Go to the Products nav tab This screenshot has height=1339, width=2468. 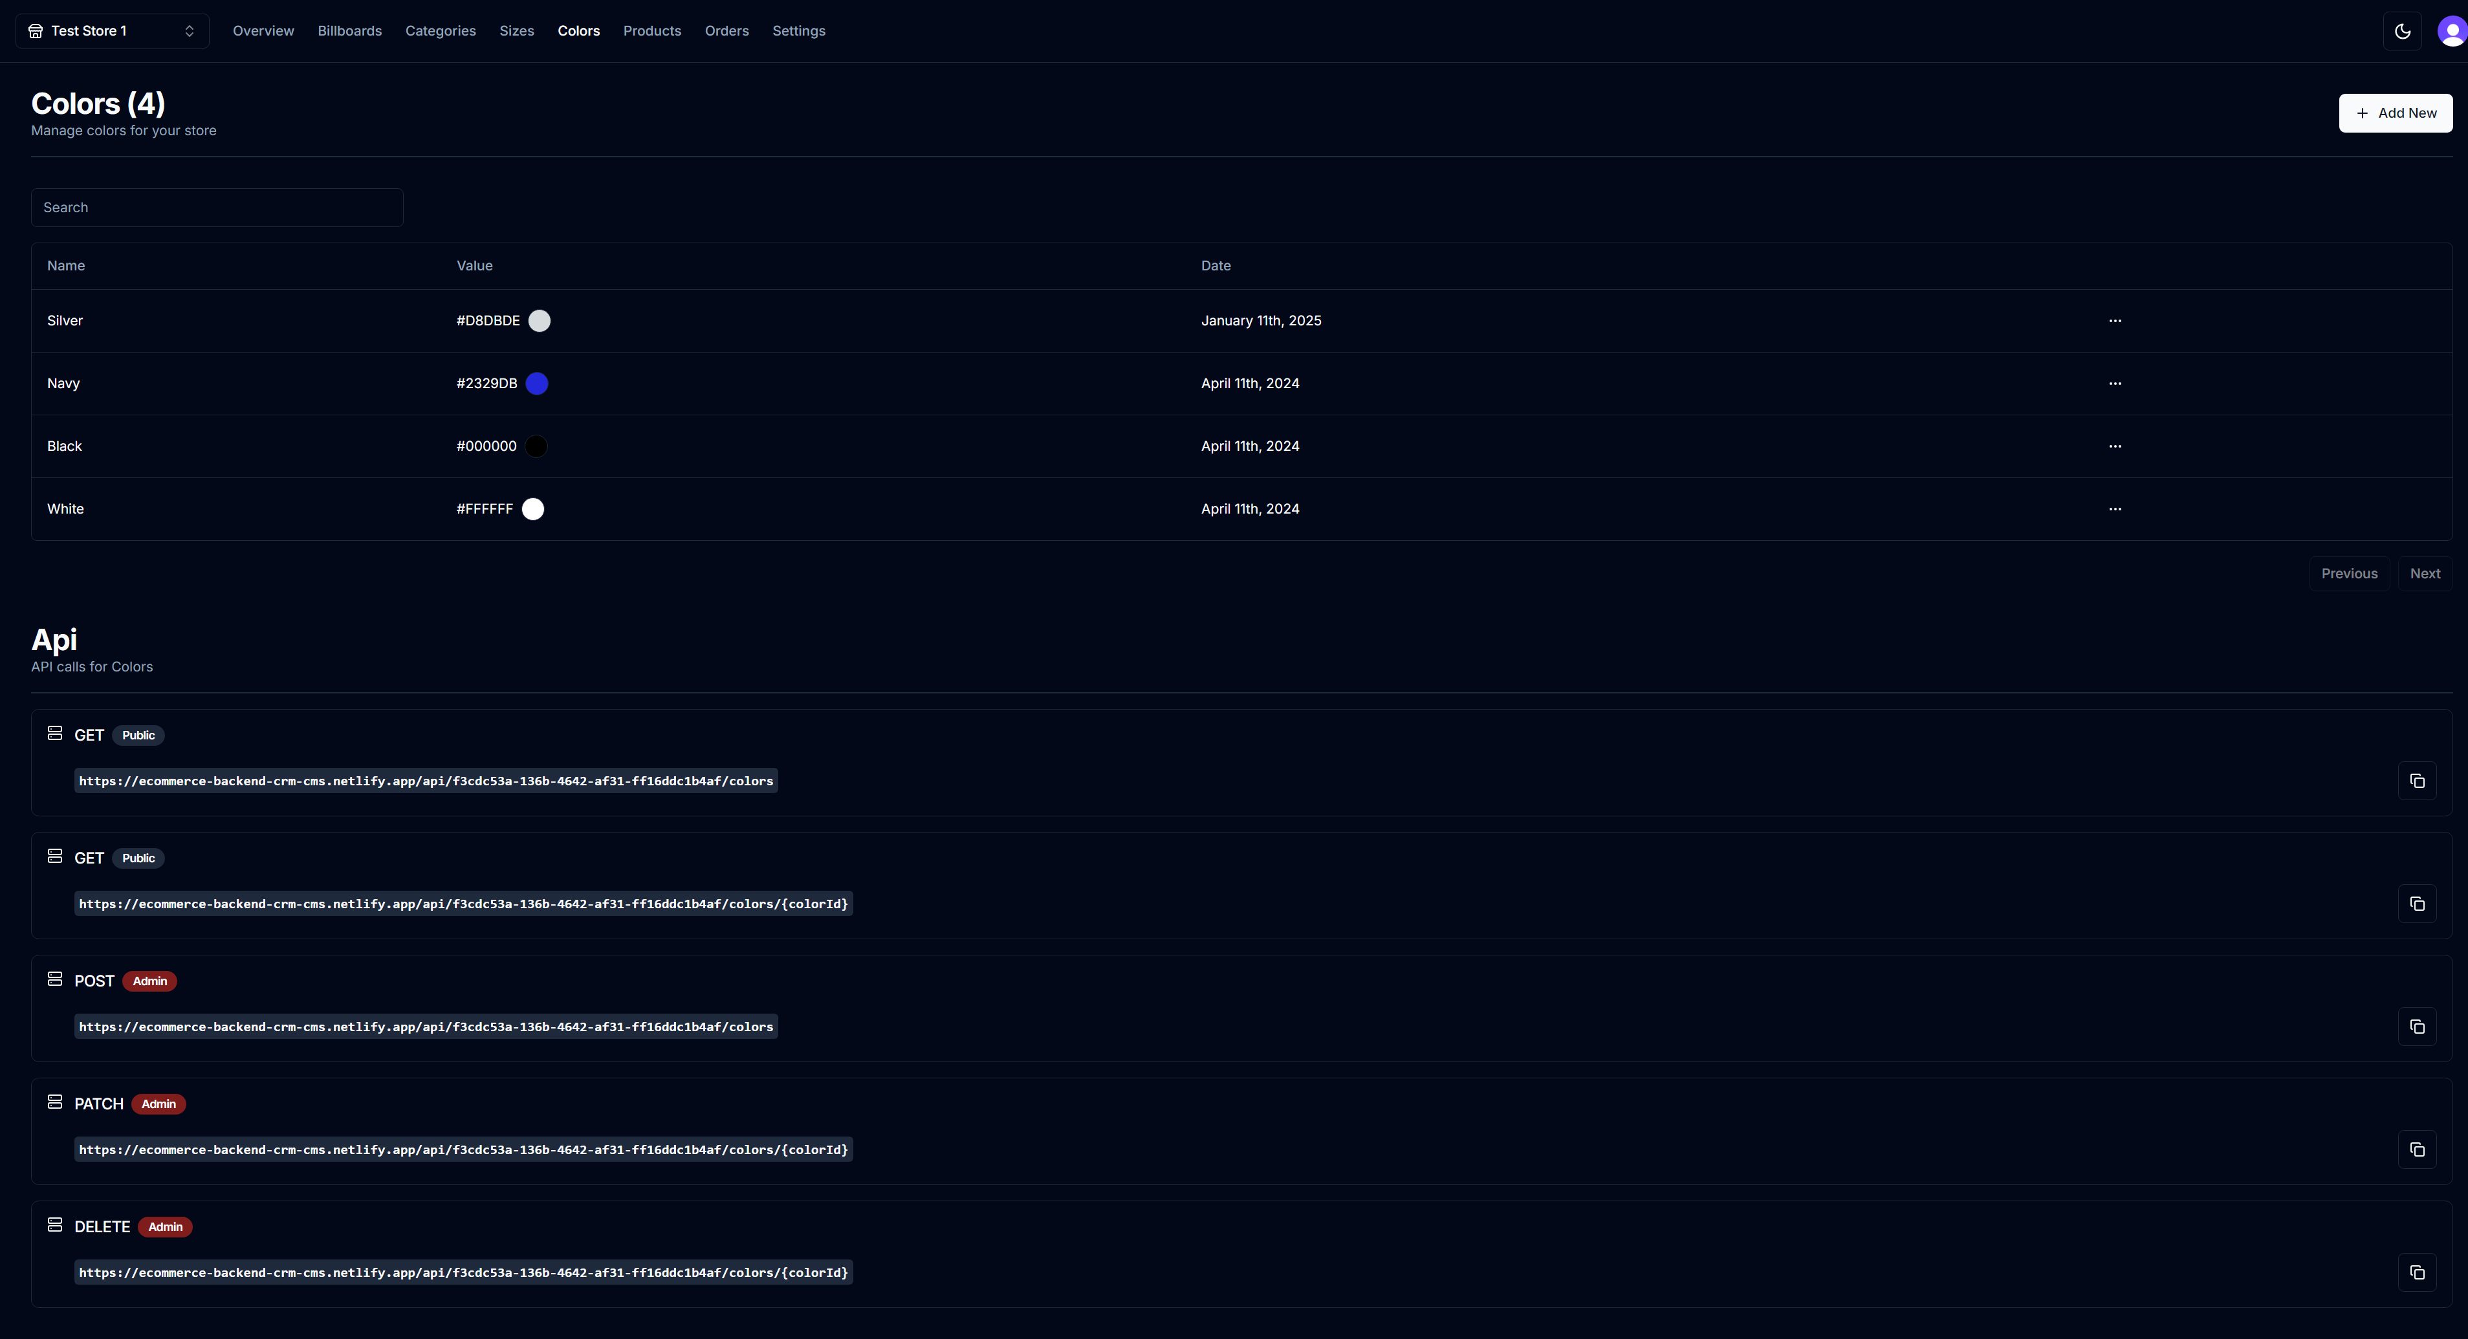click(x=651, y=30)
